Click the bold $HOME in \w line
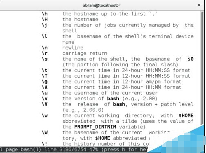This screenshot has width=206, height=153. point(186,115)
